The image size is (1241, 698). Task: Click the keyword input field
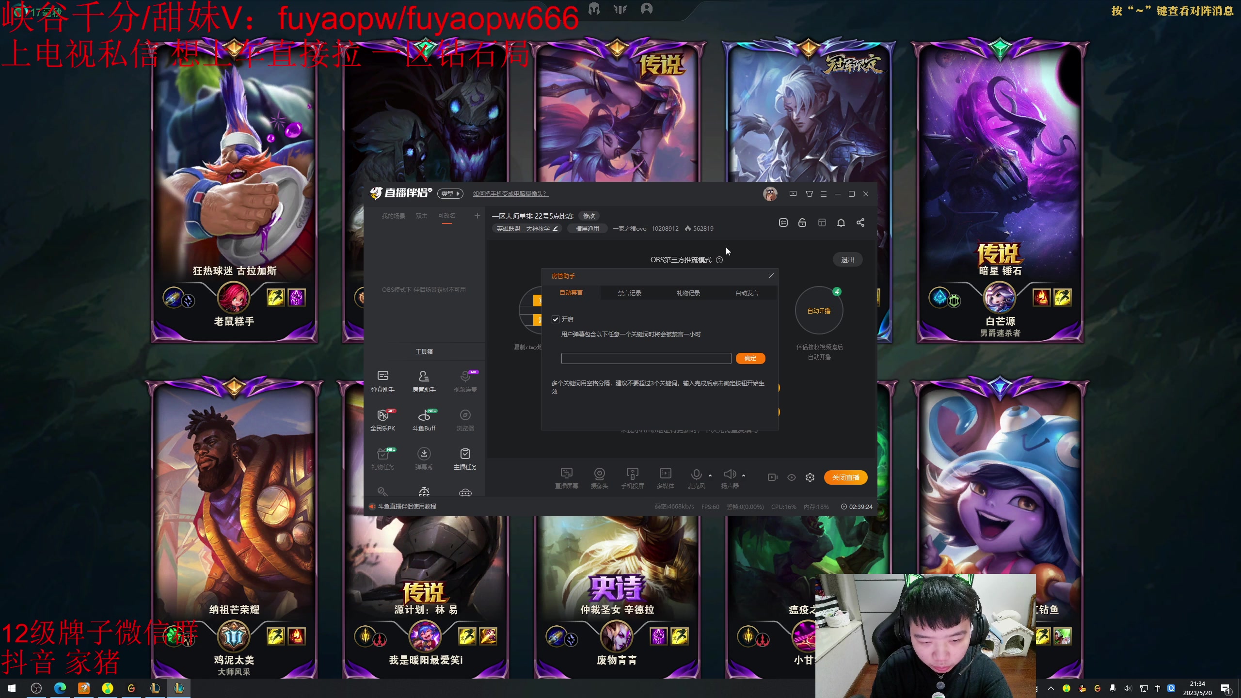[646, 358]
